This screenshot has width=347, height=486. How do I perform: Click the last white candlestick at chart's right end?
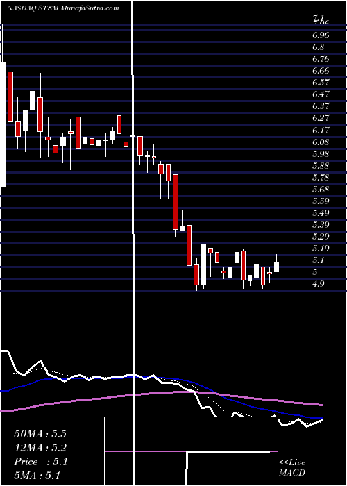click(277, 267)
